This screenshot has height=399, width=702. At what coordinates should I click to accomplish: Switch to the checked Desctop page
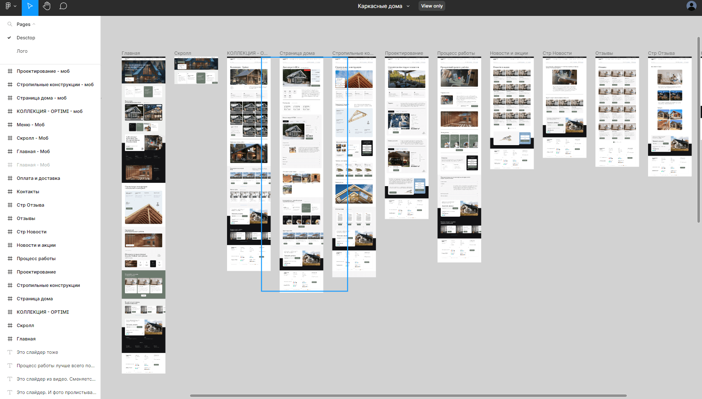[26, 38]
